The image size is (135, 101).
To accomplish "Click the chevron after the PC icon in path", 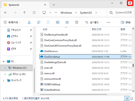I will (50, 13).
